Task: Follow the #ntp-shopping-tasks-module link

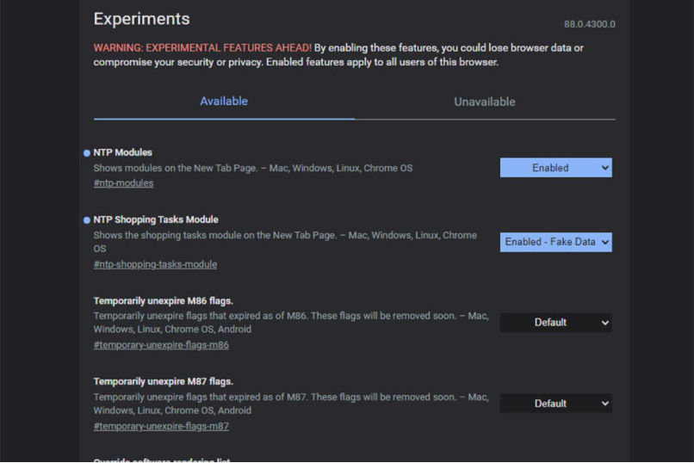Action: [x=155, y=264]
